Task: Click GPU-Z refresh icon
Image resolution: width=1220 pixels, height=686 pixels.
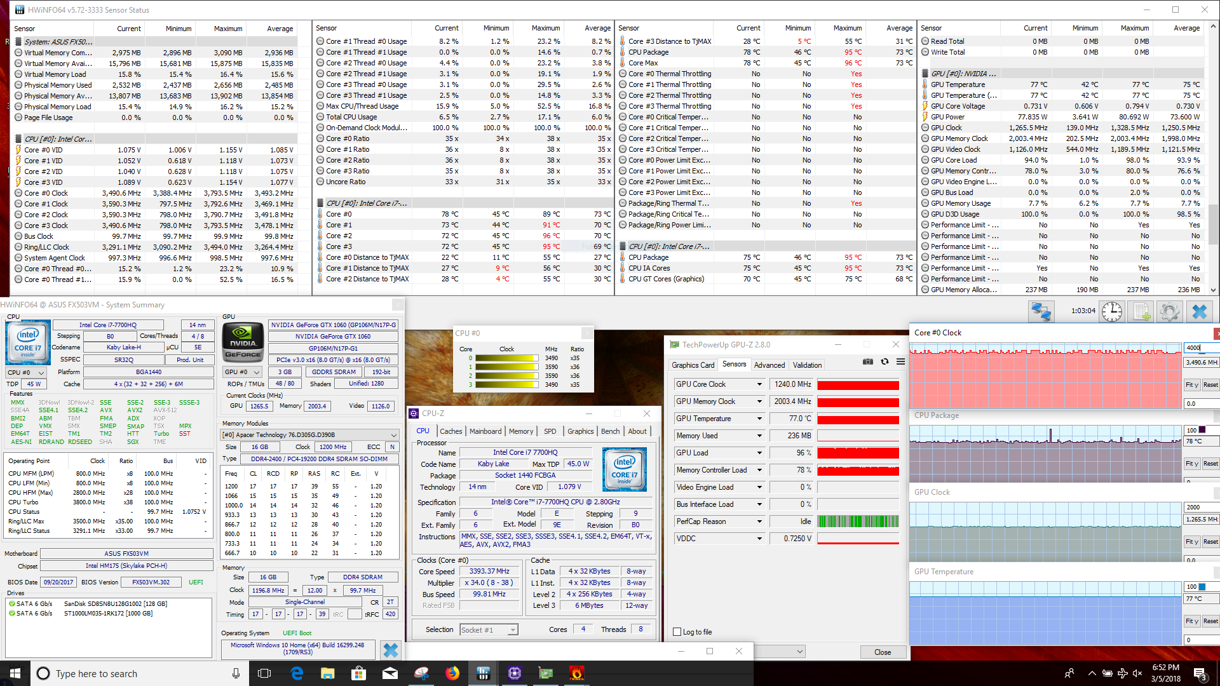Action: 884,361
